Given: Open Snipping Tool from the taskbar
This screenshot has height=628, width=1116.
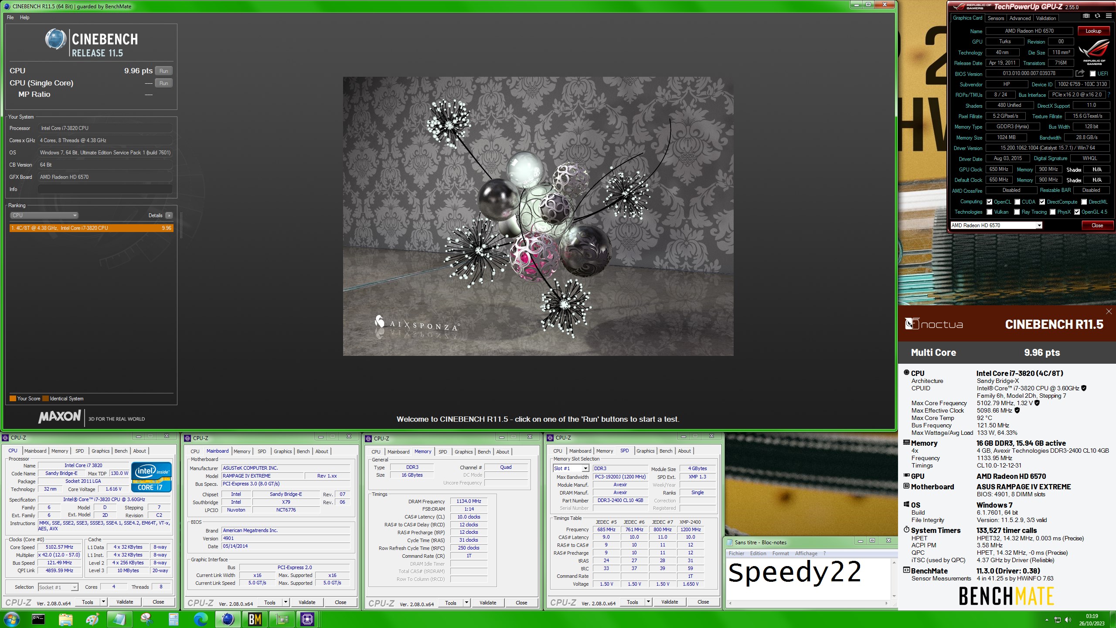Looking at the screenshot, I should click(x=146, y=619).
